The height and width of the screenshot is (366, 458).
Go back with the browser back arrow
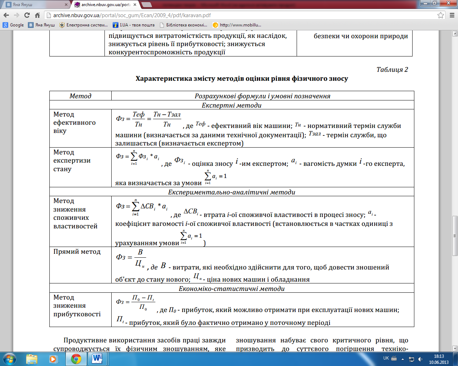click(x=6, y=15)
